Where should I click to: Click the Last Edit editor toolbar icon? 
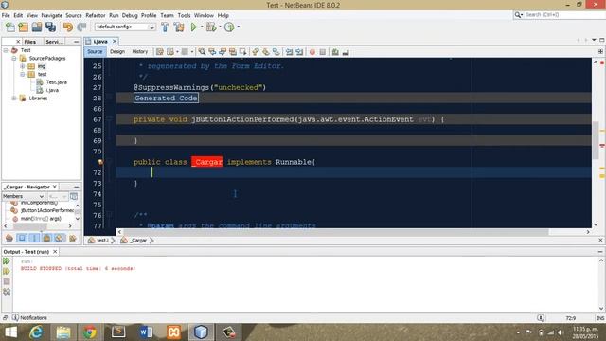pos(160,52)
